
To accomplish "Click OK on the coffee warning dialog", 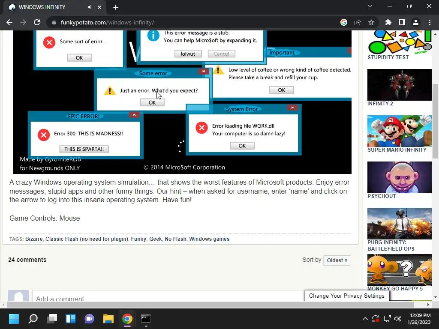I will (281, 90).
